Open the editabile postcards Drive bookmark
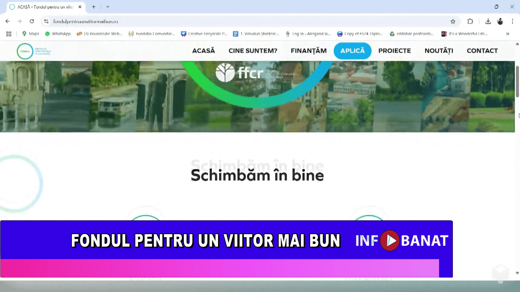 click(x=412, y=34)
